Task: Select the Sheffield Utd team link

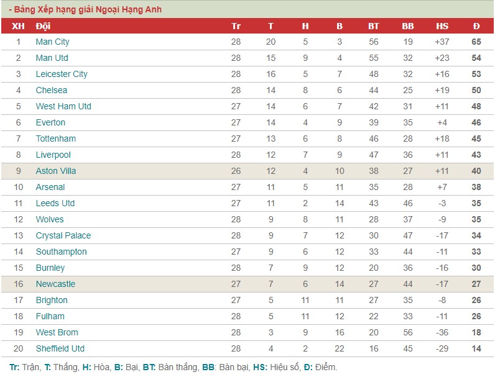Action: coord(60,348)
